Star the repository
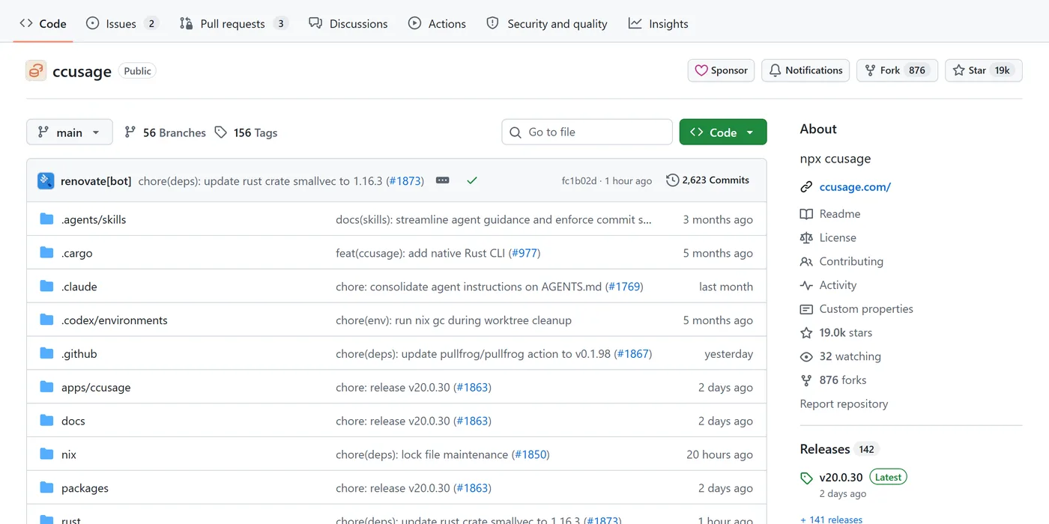This screenshot has width=1049, height=524. (x=983, y=70)
